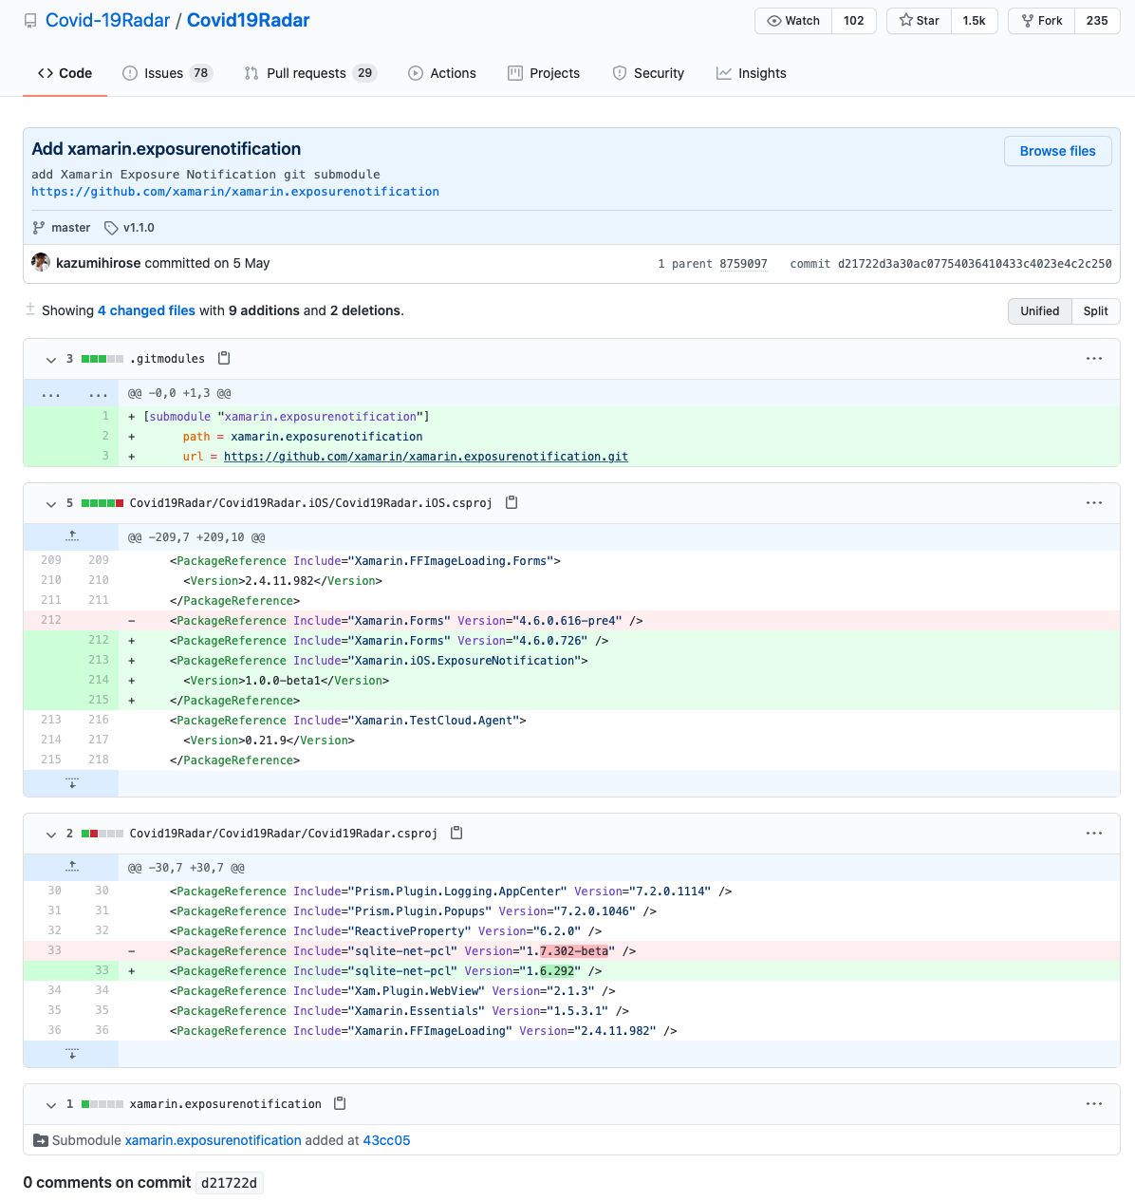The height and width of the screenshot is (1201, 1135).
Task: Click the '@@ -209,7 +209,10 @@' hunk header
Action: click(x=196, y=537)
